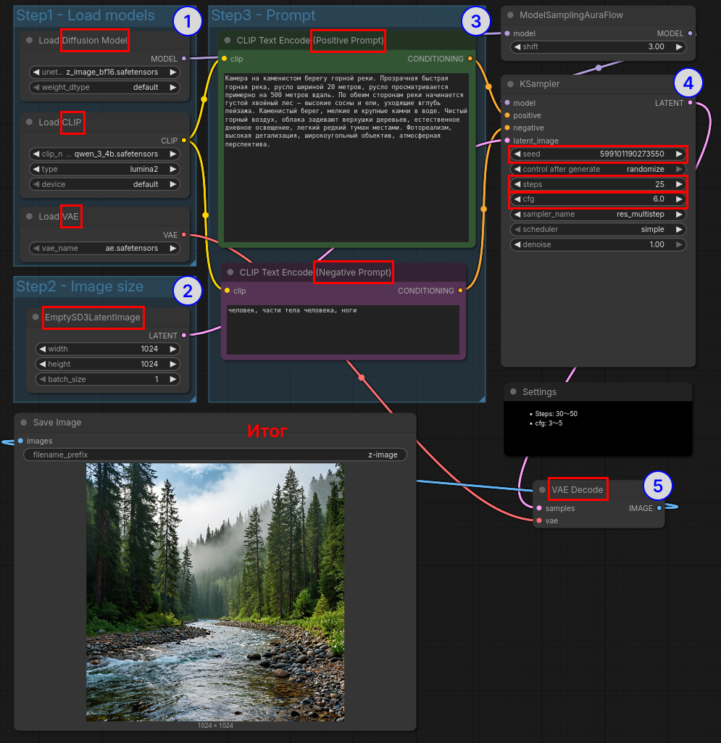Open the scheduler dropdown set to simple
Viewport: 721px width, 743px height.
(597, 230)
